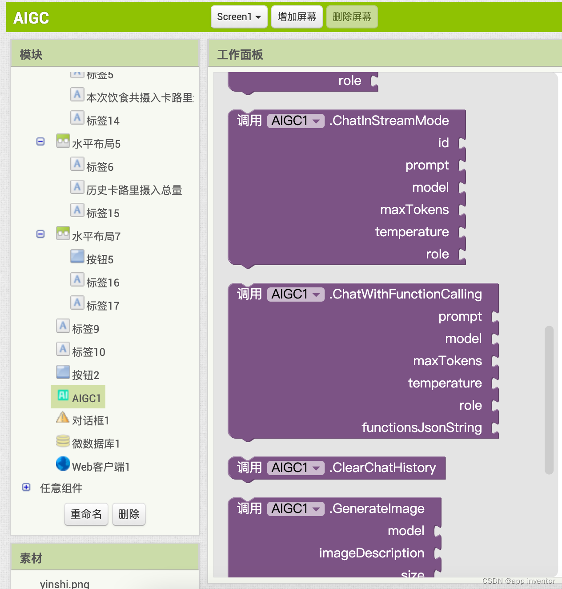The image size is (562, 589).
Task: Click the button icon of 按钮2
Action: 63,372
